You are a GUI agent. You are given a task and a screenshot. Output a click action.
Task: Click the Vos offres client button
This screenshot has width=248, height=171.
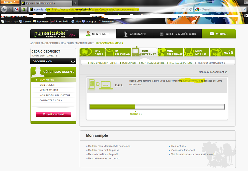point(53,114)
